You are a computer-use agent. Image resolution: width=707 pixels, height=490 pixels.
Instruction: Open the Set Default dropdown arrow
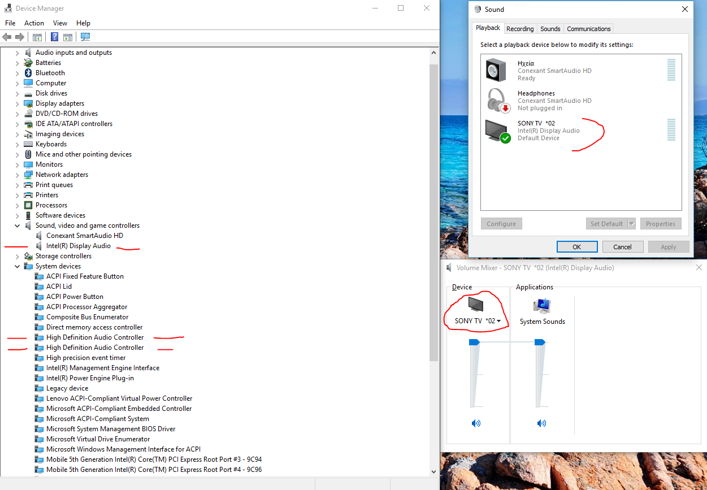click(x=631, y=223)
